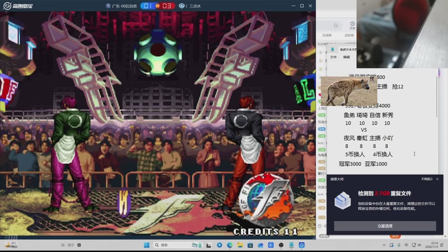Click the text '夜风 秦虹 主播 小吖' in notepad
Image resolution: width=448 pixels, height=252 pixels.
click(368, 138)
